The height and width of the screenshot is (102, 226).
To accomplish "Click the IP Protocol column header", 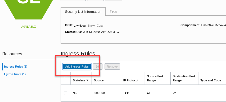I will pos(131,80).
